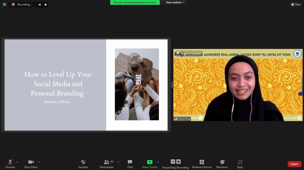Click the divider between slide and video
This screenshot has width=304, height=170.
click(172, 85)
